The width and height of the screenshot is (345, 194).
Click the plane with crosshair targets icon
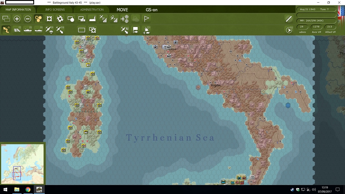[125, 19]
